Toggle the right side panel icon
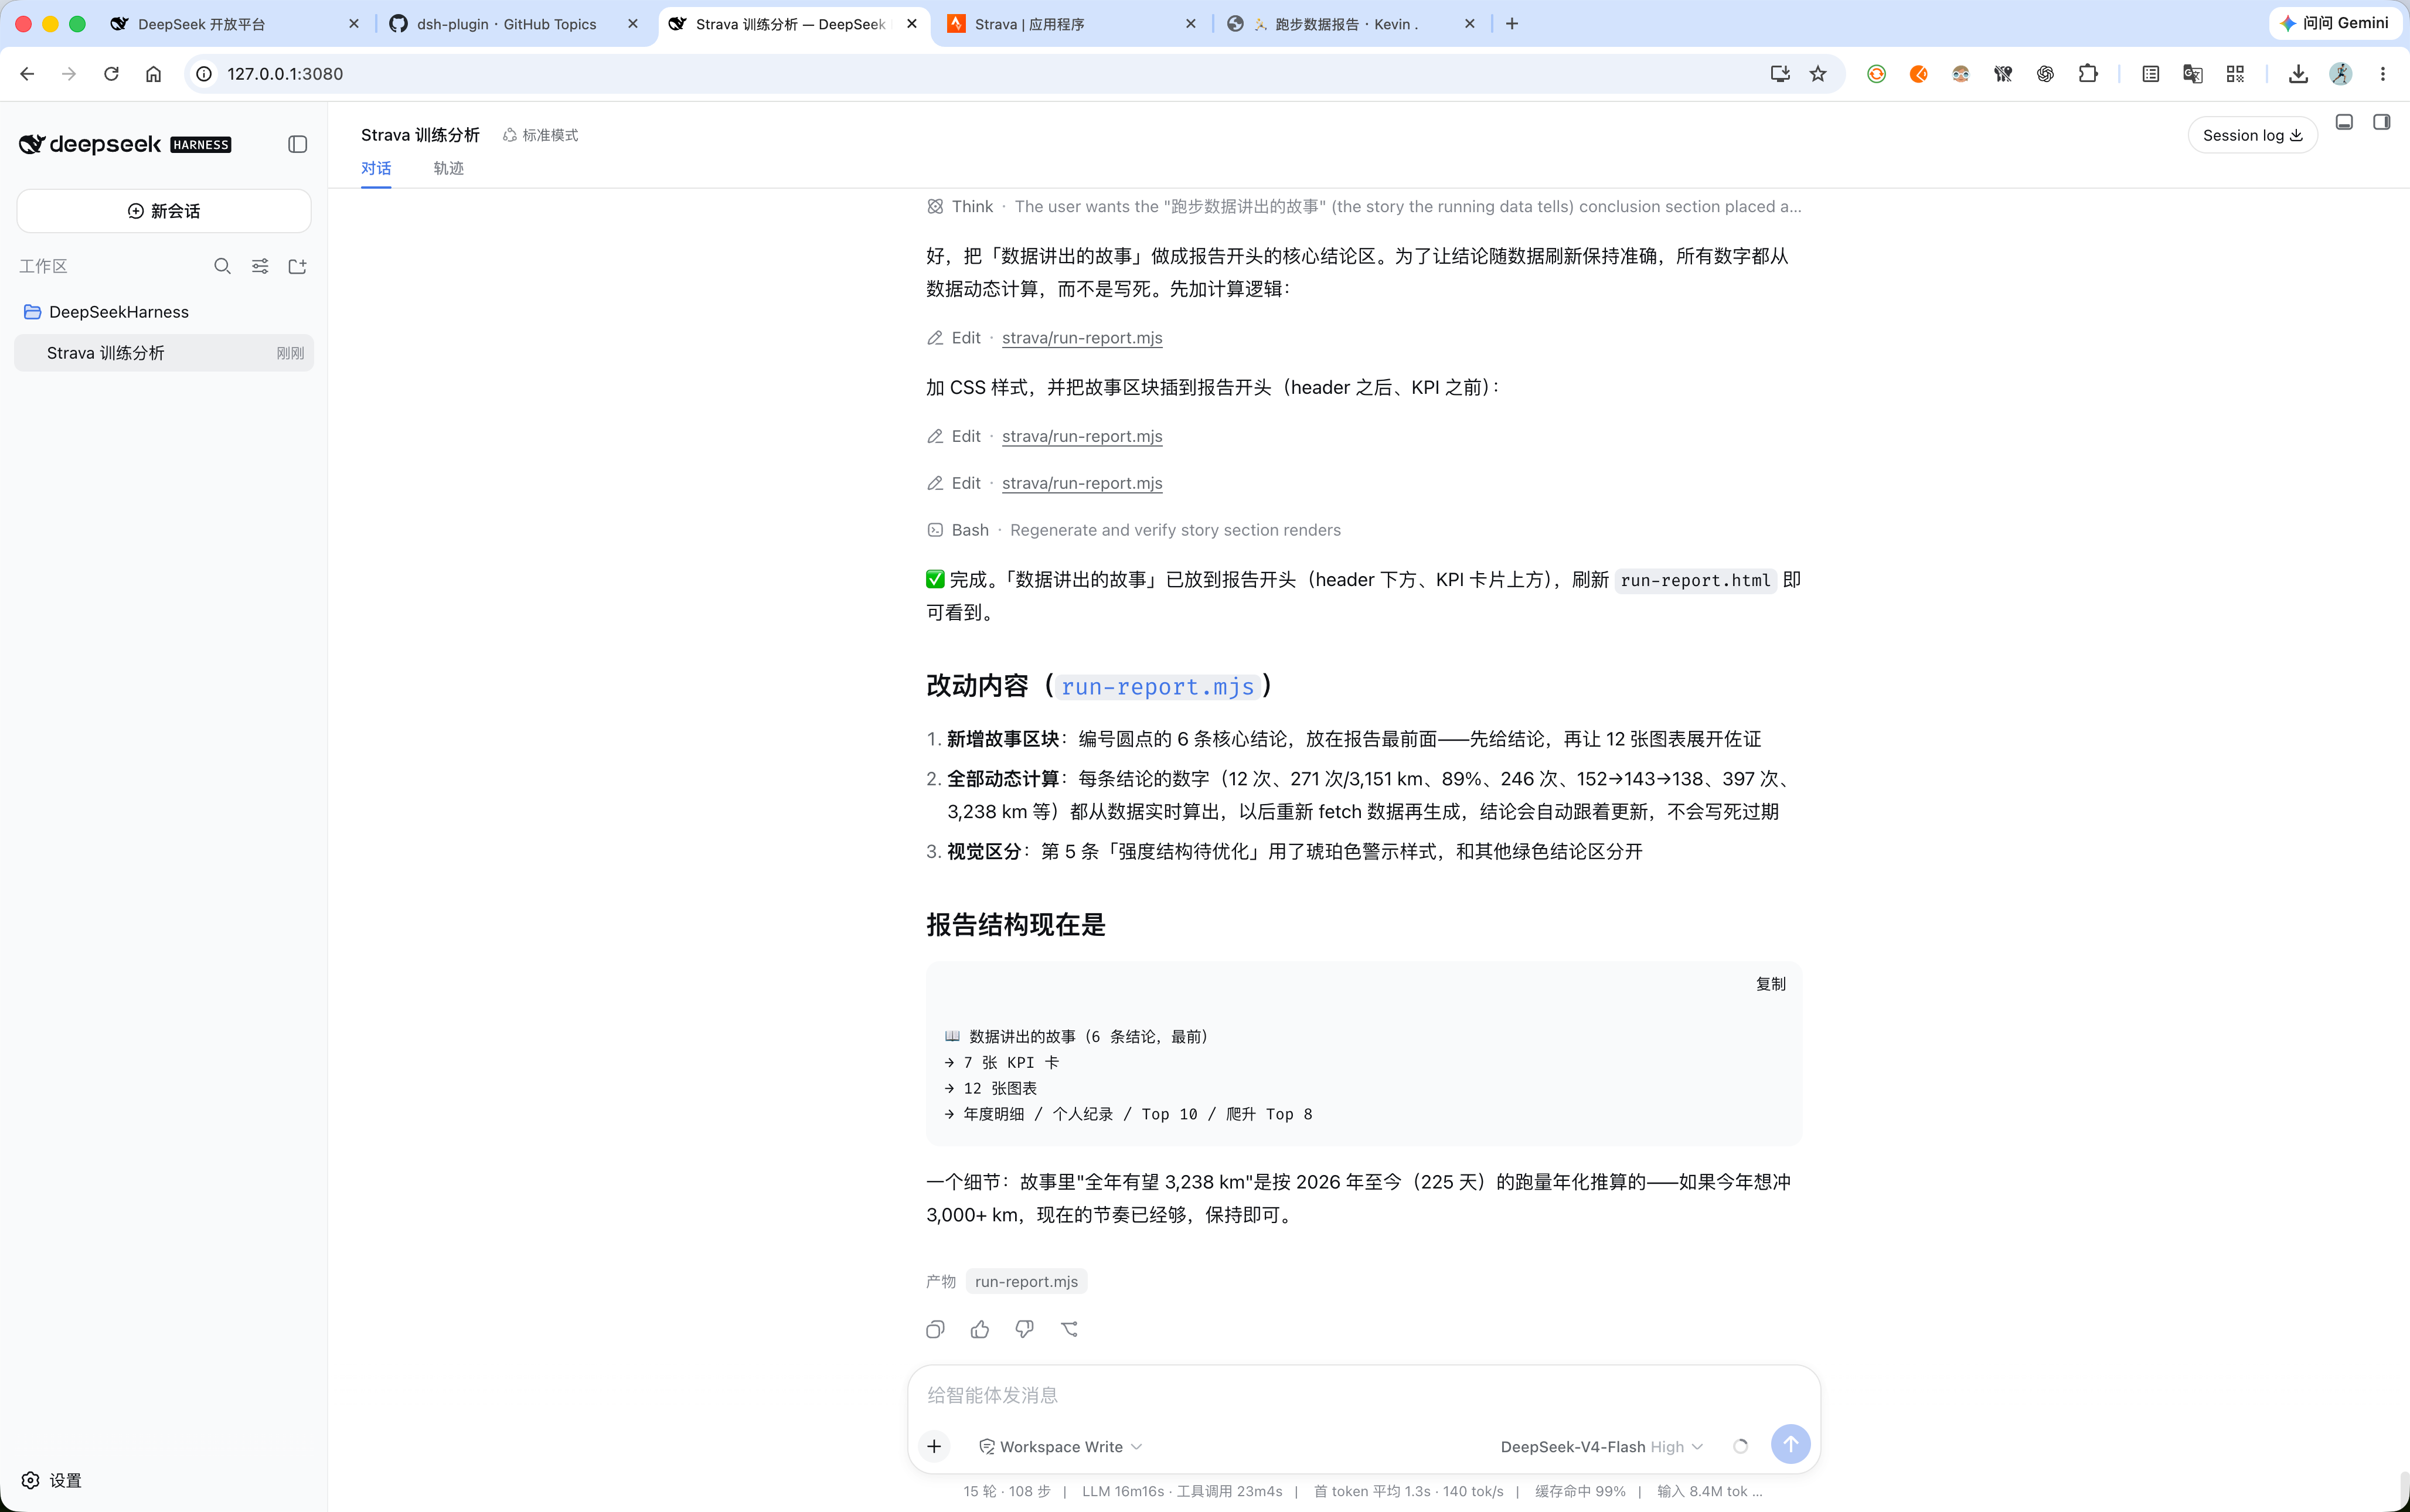The image size is (2410, 1512). (x=2382, y=122)
